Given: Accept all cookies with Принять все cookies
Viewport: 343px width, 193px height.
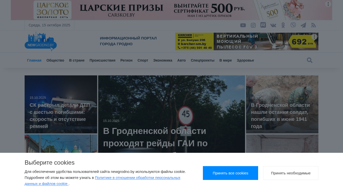Looking at the screenshot, I should 231,173.
